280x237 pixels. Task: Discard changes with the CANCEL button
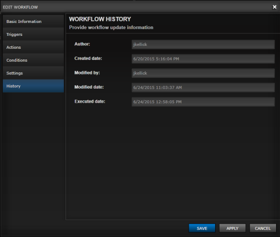[x=263, y=228]
